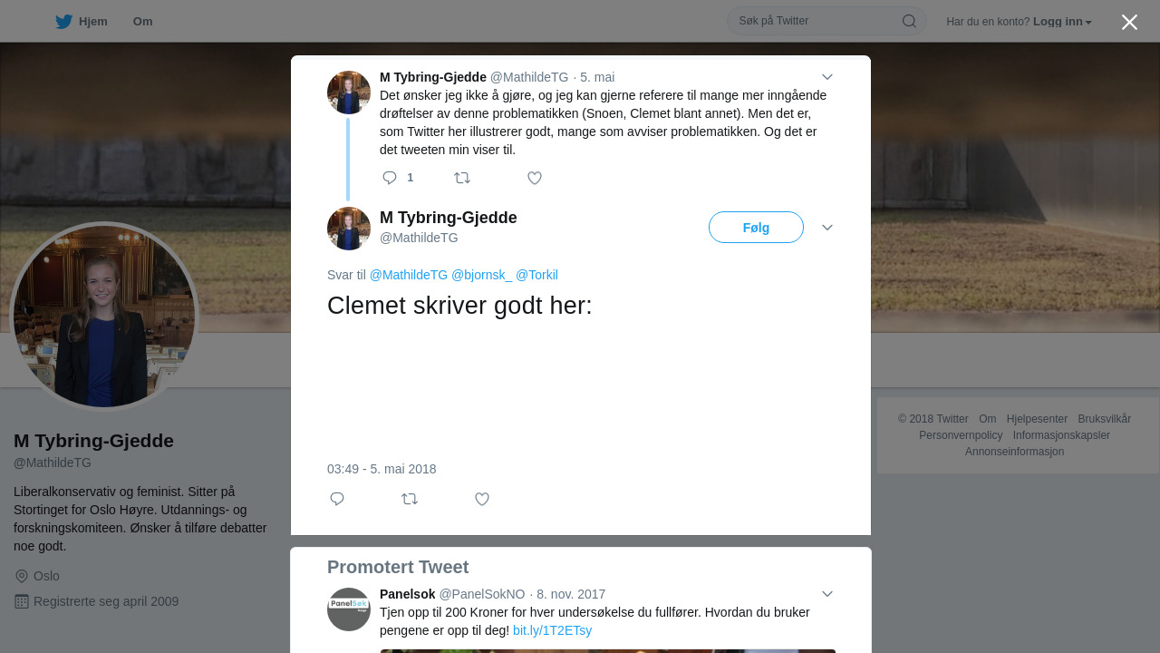The height and width of the screenshot is (653, 1160).
Task: Open options chevron beside Følg button
Action: coord(826,227)
